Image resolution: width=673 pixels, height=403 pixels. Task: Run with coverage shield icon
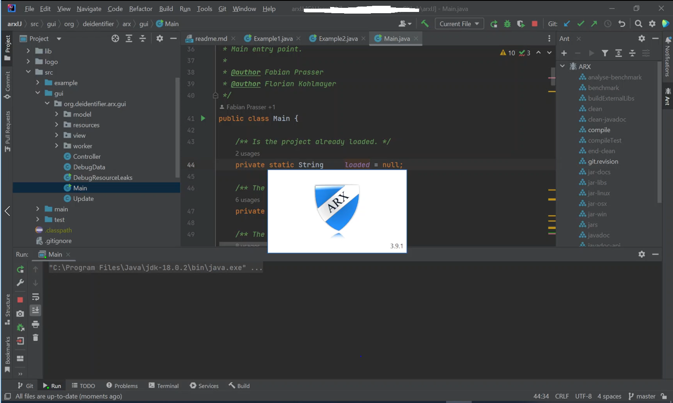(x=521, y=24)
